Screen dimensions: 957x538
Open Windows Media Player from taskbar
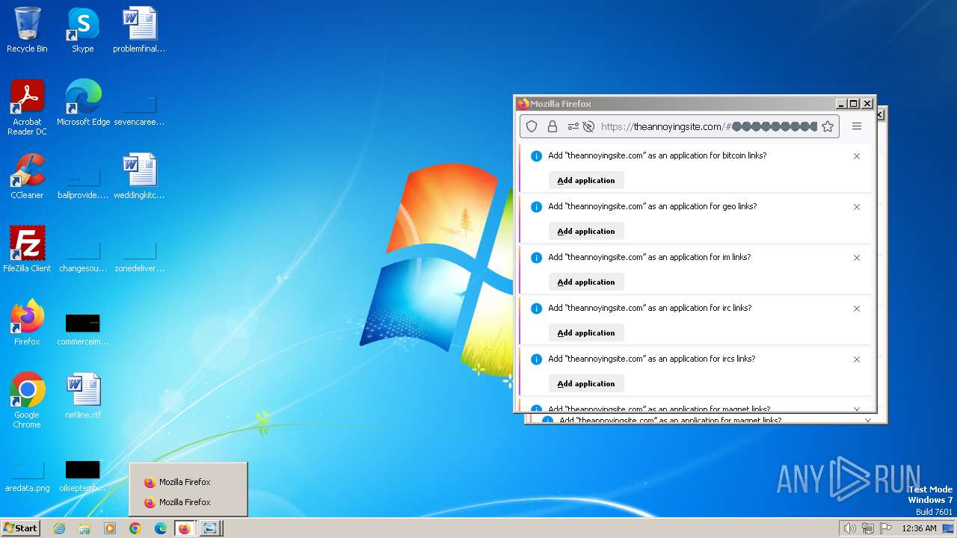(x=110, y=528)
